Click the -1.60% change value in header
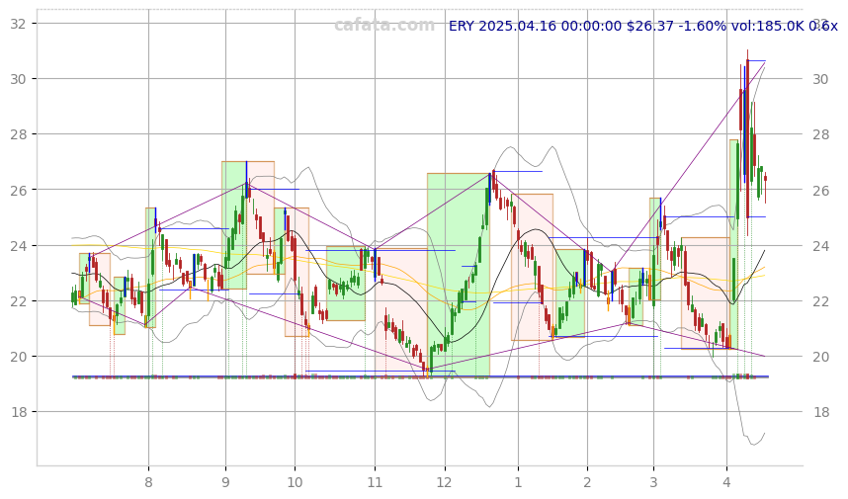The height and width of the screenshot is (499, 848). point(702,26)
